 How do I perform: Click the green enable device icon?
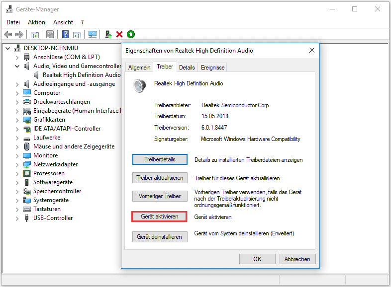(x=131, y=34)
